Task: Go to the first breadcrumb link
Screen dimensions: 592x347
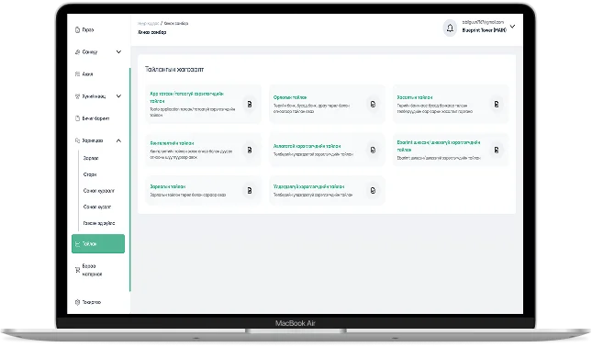Action: pyautogui.click(x=148, y=24)
